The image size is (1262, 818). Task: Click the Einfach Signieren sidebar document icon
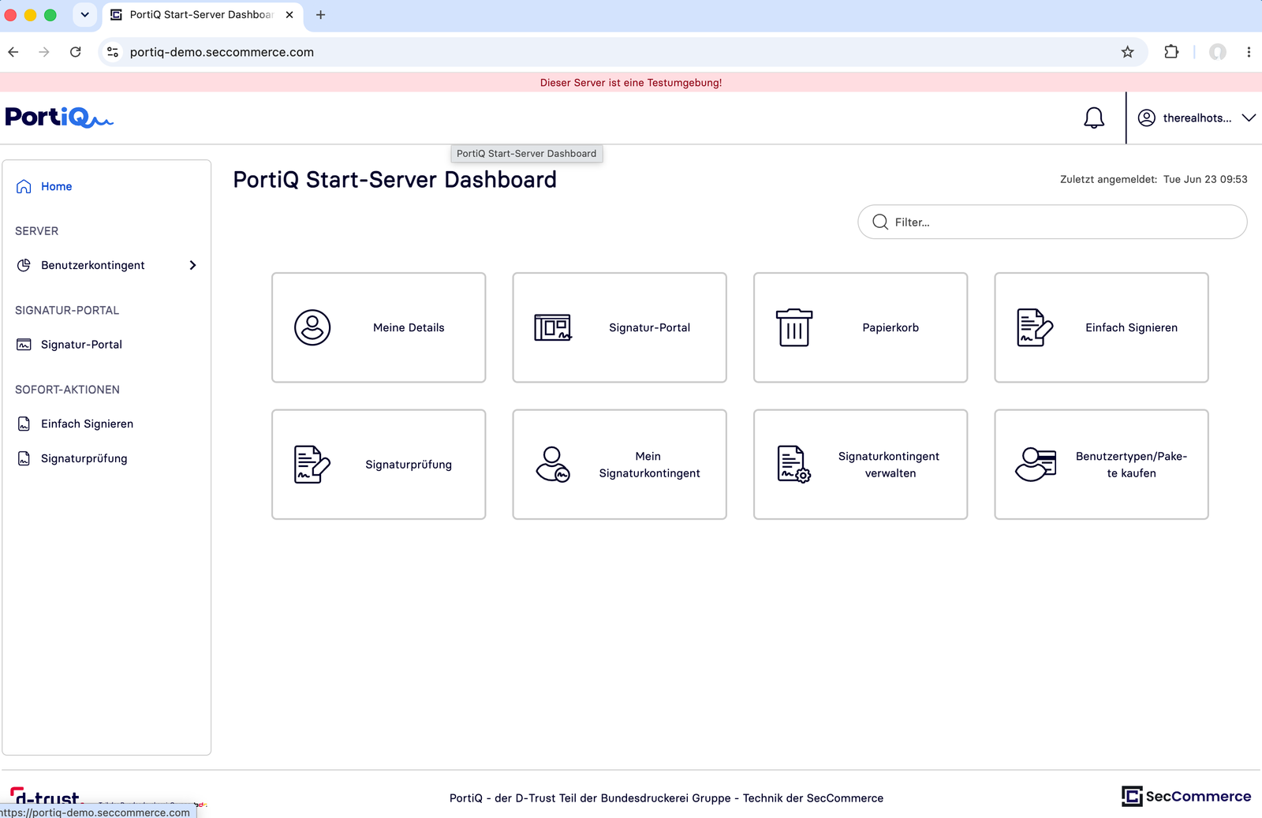coord(24,424)
